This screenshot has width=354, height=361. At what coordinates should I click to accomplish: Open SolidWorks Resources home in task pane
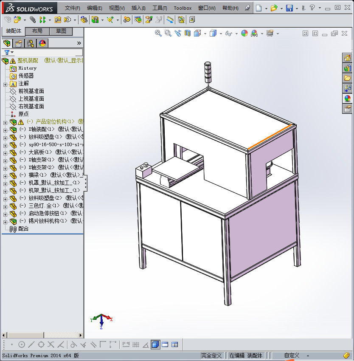tap(347, 58)
